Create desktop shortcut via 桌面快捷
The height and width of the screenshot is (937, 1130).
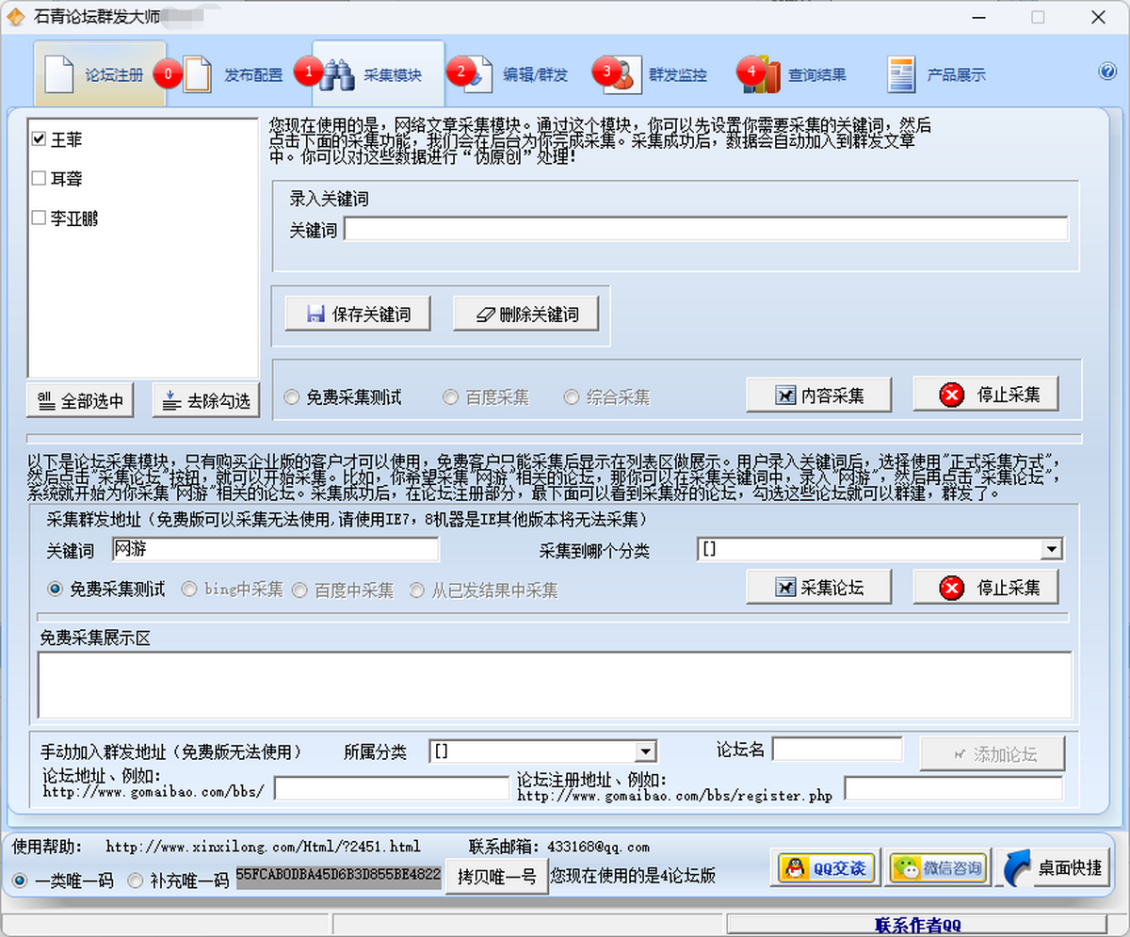[x=1054, y=867]
